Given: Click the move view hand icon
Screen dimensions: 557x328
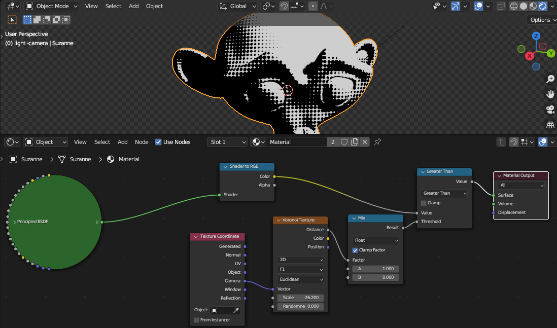Looking at the screenshot, I should (x=550, y=94).
